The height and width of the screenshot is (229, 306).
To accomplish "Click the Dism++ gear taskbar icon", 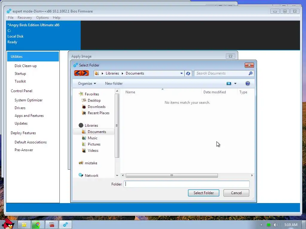I will pyautogui.click(x=65, y=225).
